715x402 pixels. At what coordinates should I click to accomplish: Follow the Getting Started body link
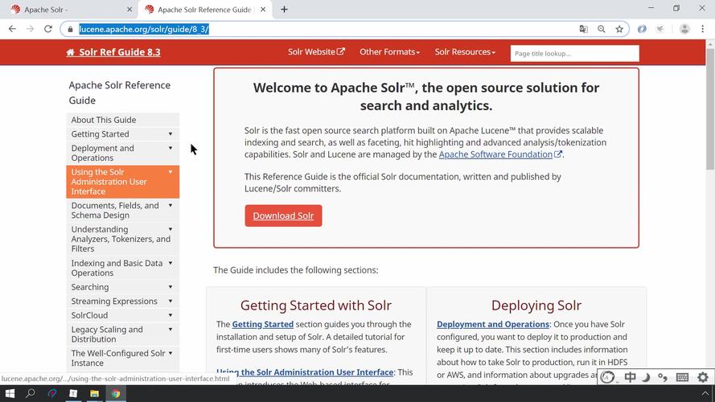click(x=263, y=324)
